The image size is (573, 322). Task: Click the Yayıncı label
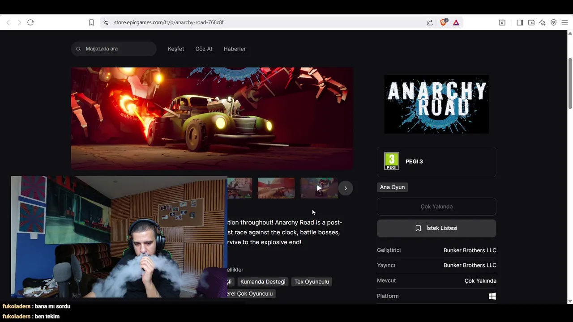coord(386,266)
